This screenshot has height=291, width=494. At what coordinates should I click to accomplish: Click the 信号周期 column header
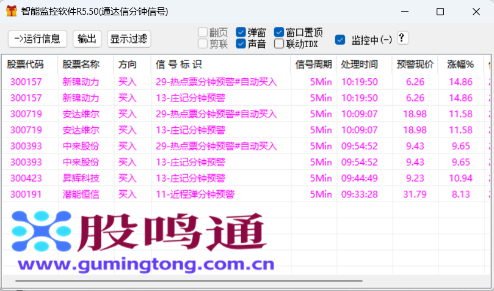pyautogui.click(x=314, y=64)
